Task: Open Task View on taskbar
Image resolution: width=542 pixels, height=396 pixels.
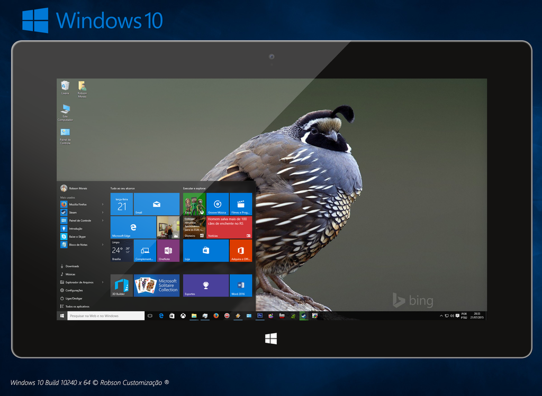Action: [x=150, y=316]
